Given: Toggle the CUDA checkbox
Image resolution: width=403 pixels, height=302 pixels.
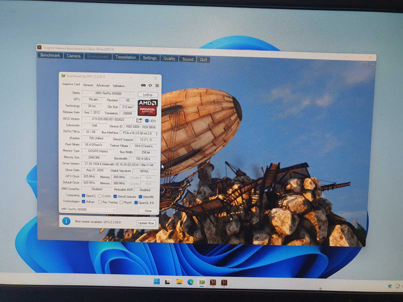Looking at the screenshot, I should [100, 196].
